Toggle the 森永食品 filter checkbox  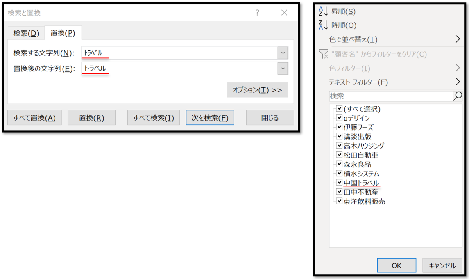(x=339, y=164)
